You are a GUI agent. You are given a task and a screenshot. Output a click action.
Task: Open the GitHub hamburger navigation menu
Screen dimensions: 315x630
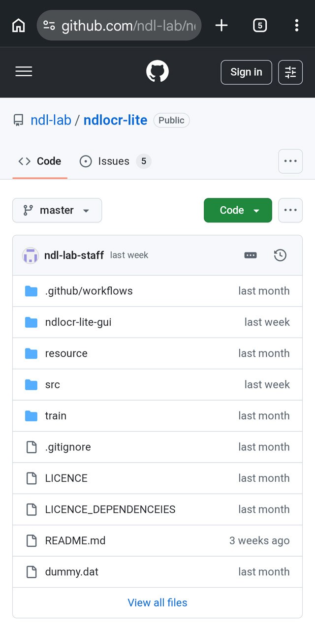pos(24,72)
